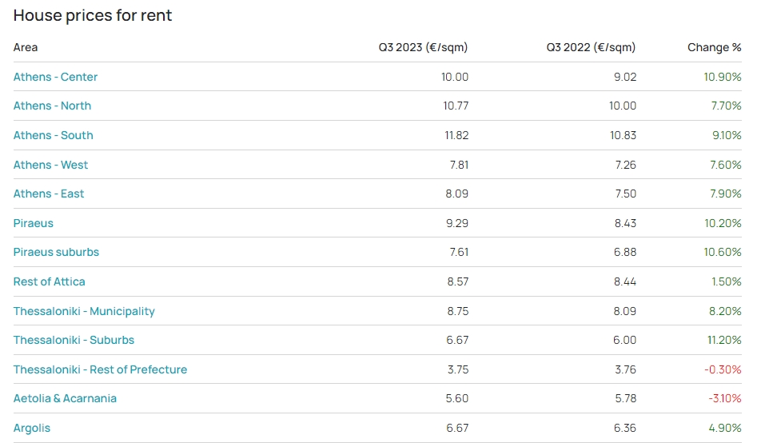Open Thessaloniki - Rest of Prefecture link
The height and width of the screenshot is (443, 769).
(x=100, y=369)
